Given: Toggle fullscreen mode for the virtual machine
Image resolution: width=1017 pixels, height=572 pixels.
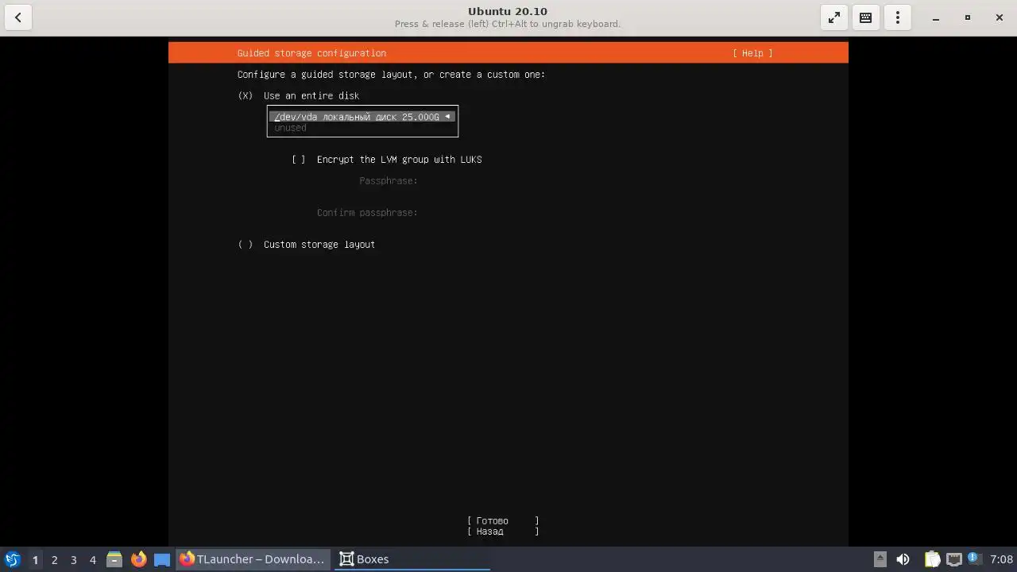Looking at the screenshot, I should (834, 17).
